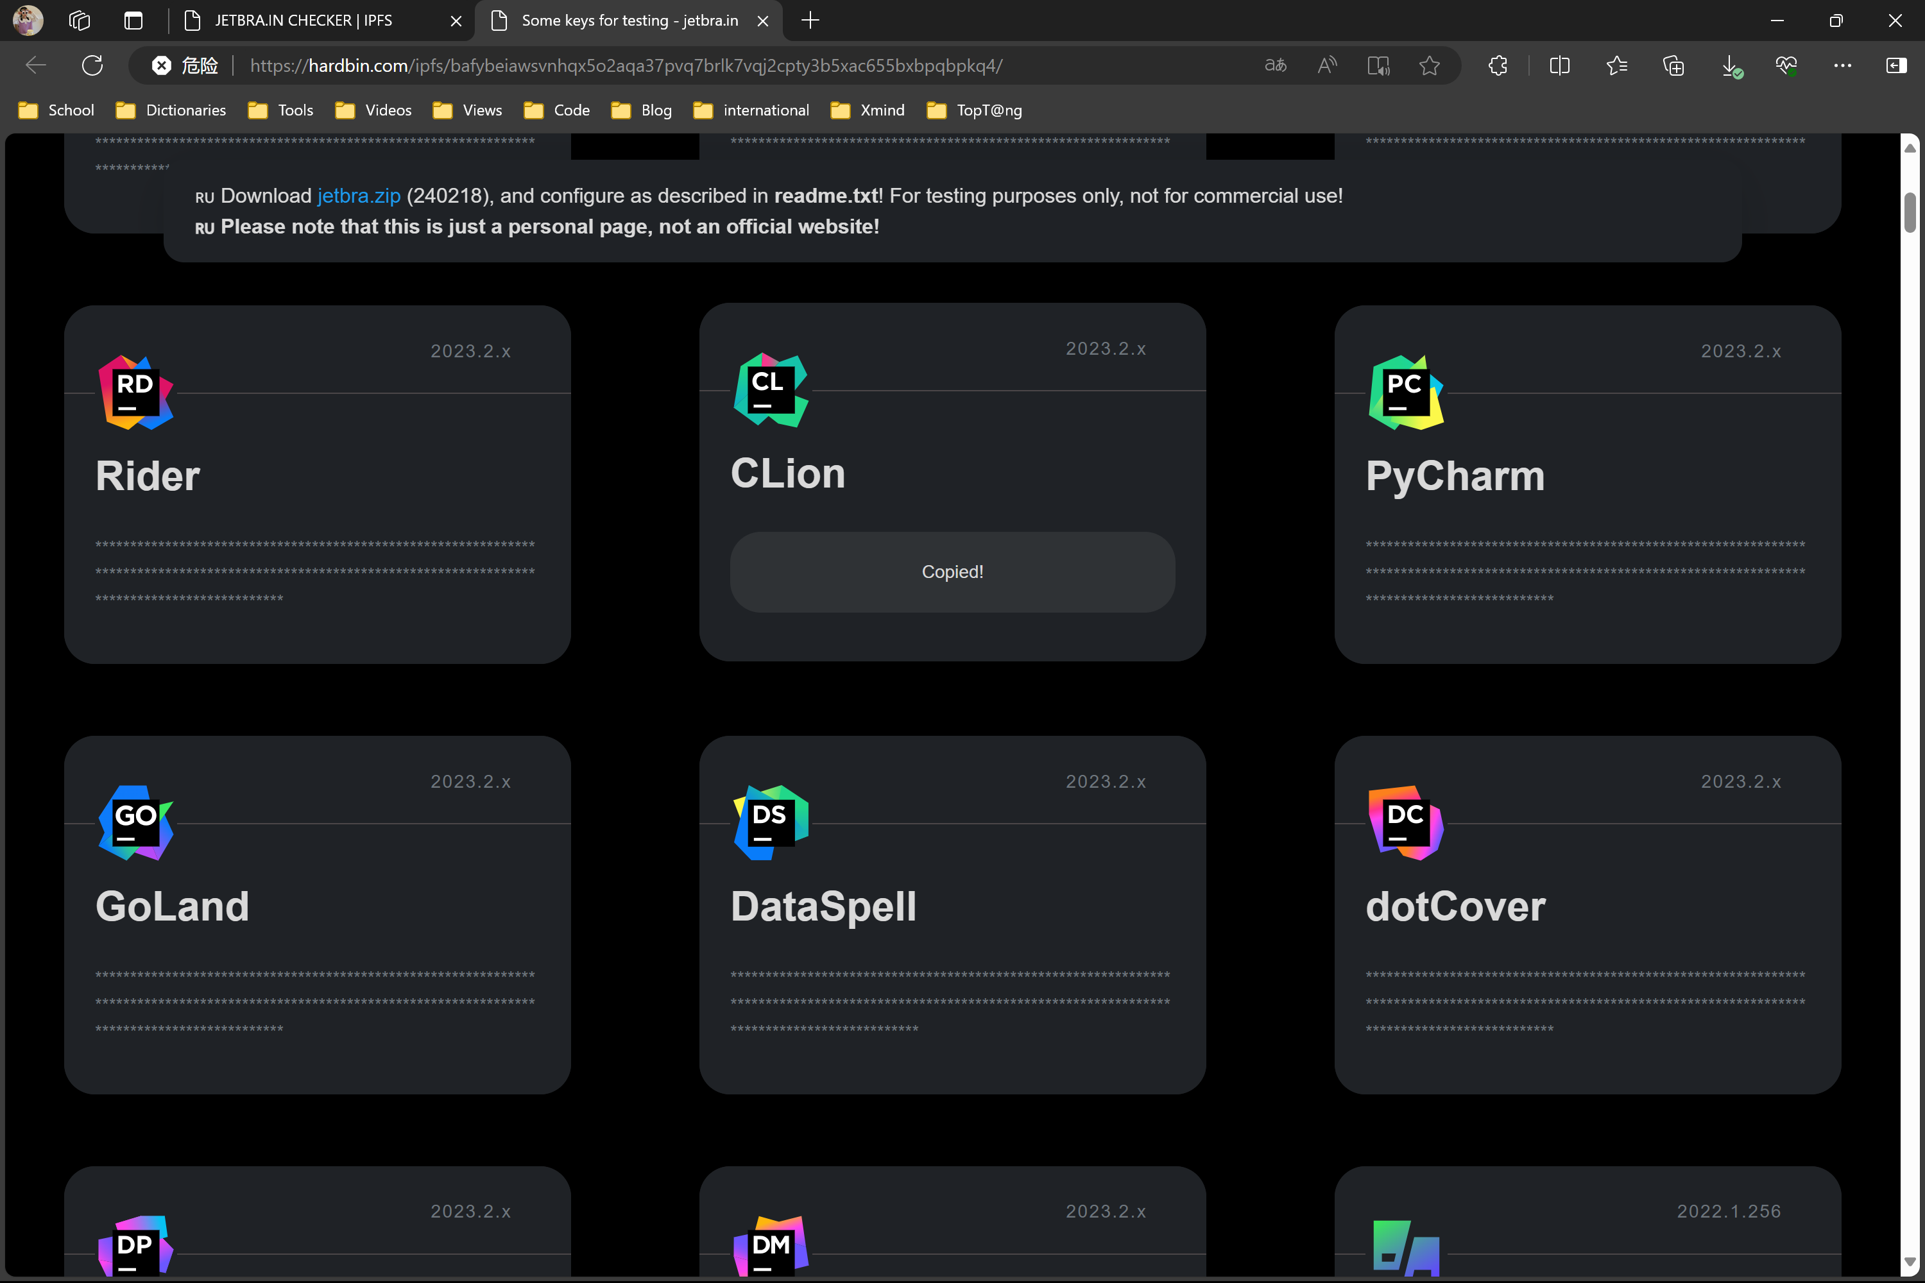1925x1283 pixels.
Task: Open the Xmind bookmarks folder
Action: [x=868, y=110]
